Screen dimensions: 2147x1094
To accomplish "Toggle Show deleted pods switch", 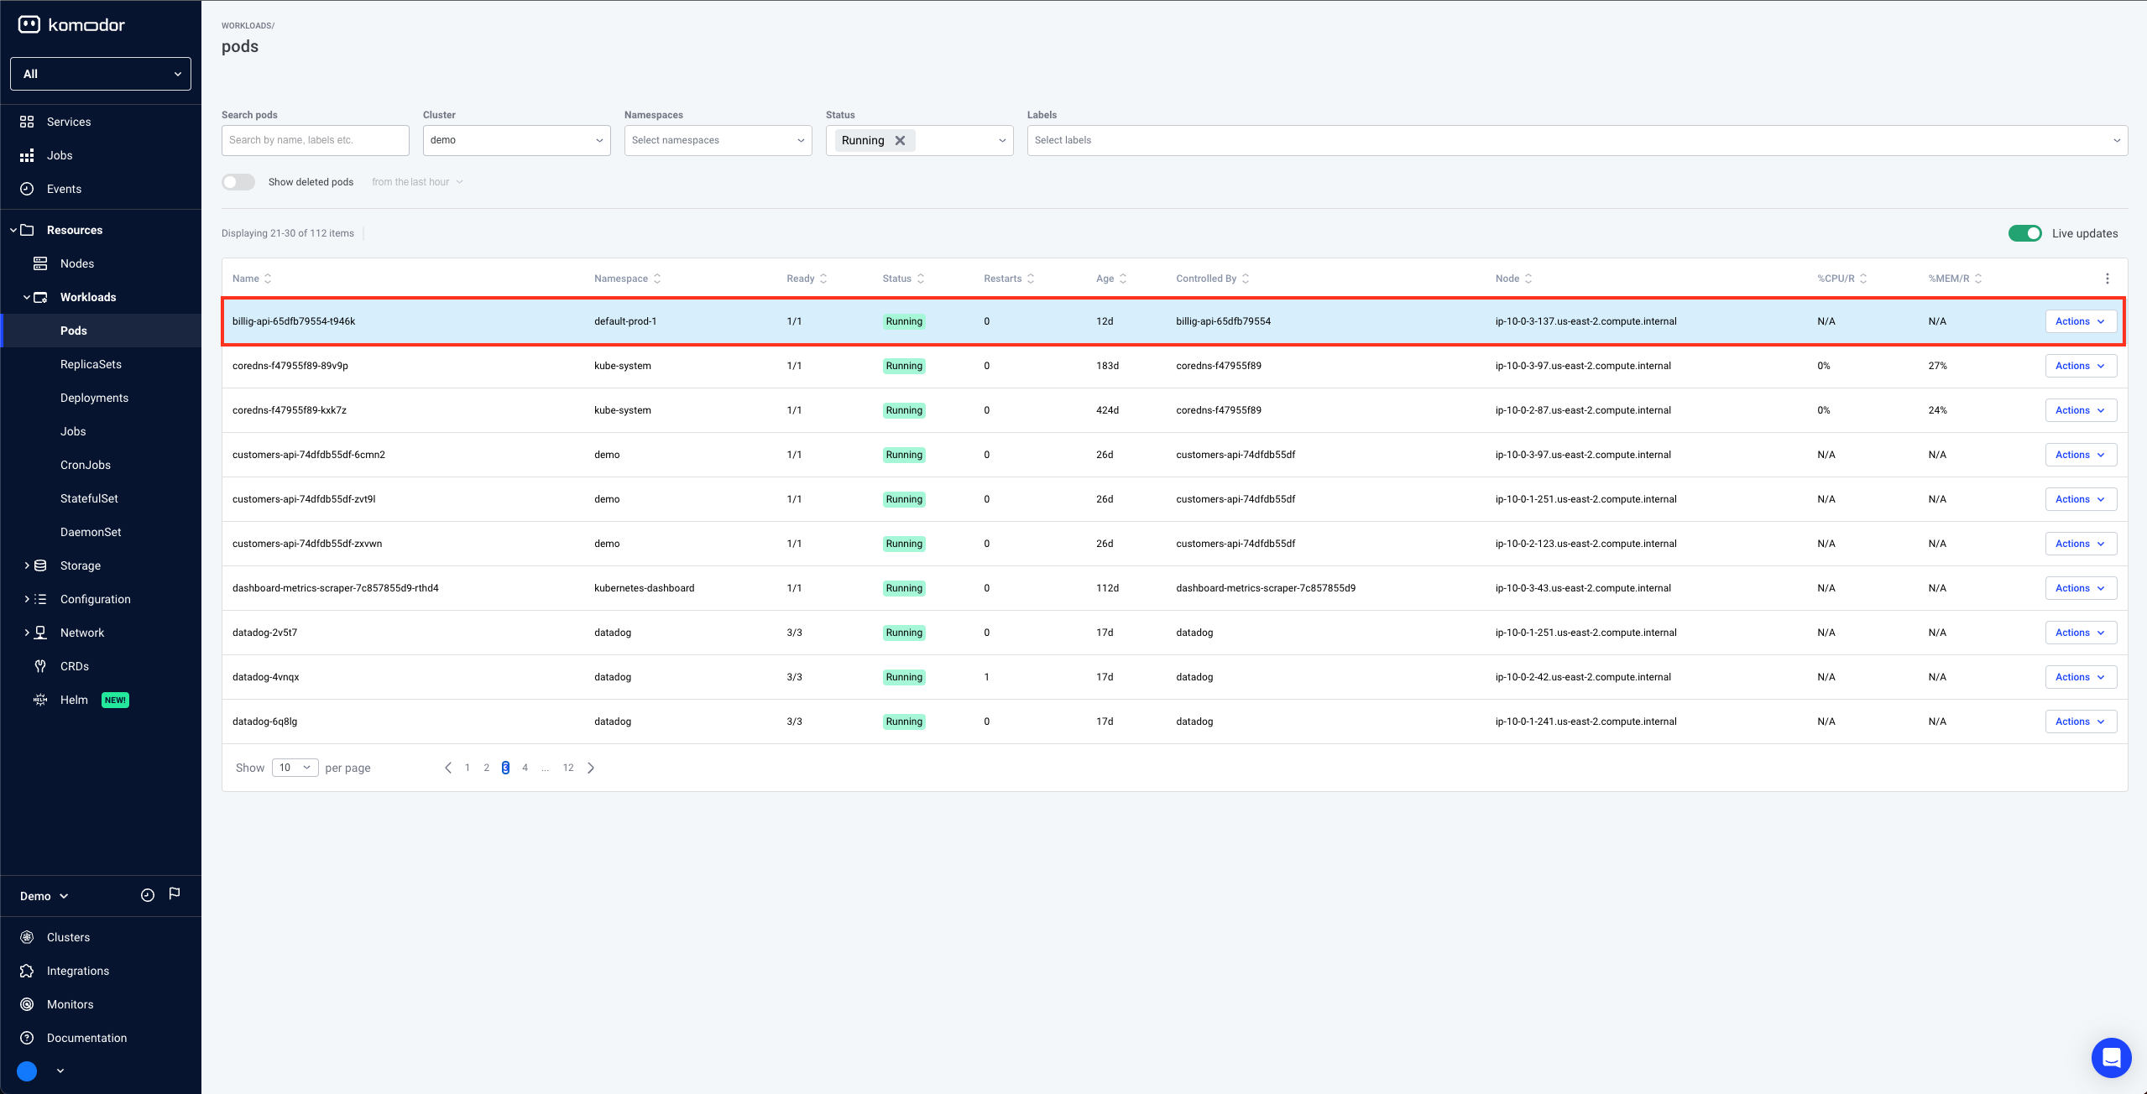I will pos(238,182).
